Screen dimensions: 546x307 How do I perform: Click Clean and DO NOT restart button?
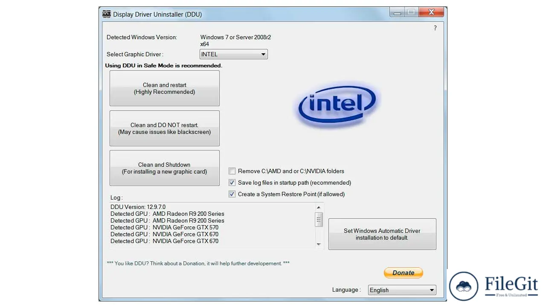165,128
